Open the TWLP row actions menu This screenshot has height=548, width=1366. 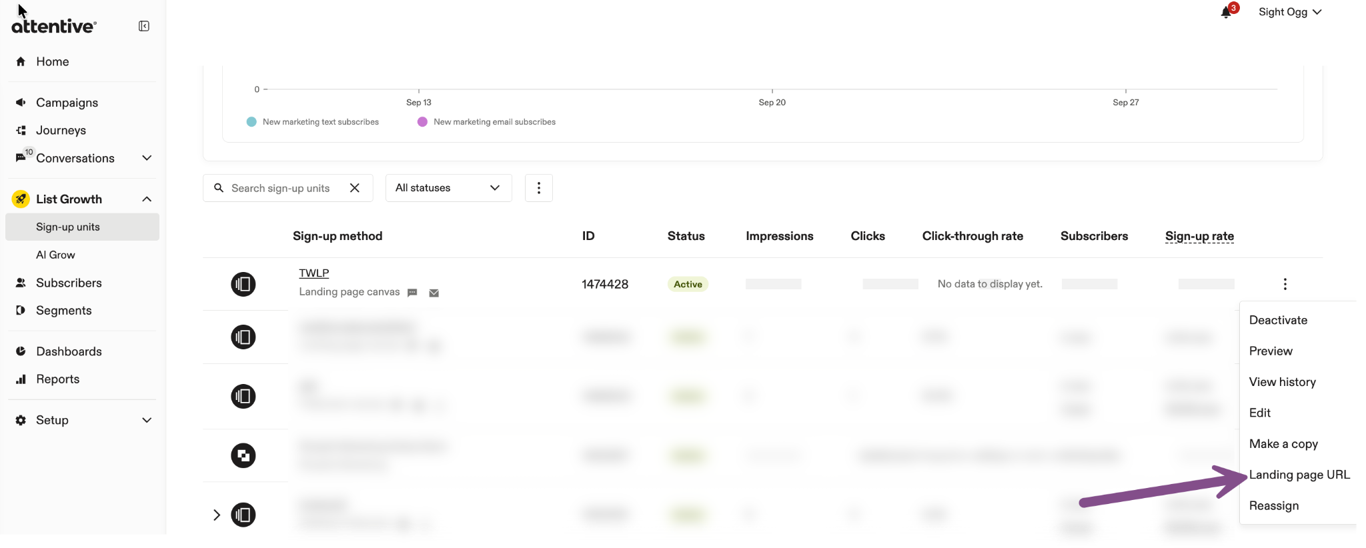click(x=1285, y=284)
